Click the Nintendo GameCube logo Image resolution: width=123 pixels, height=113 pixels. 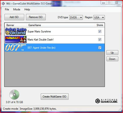tap(106, 101)
